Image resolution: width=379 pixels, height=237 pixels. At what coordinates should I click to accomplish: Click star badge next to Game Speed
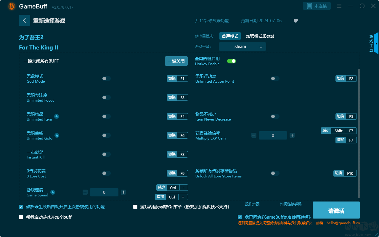53,192
